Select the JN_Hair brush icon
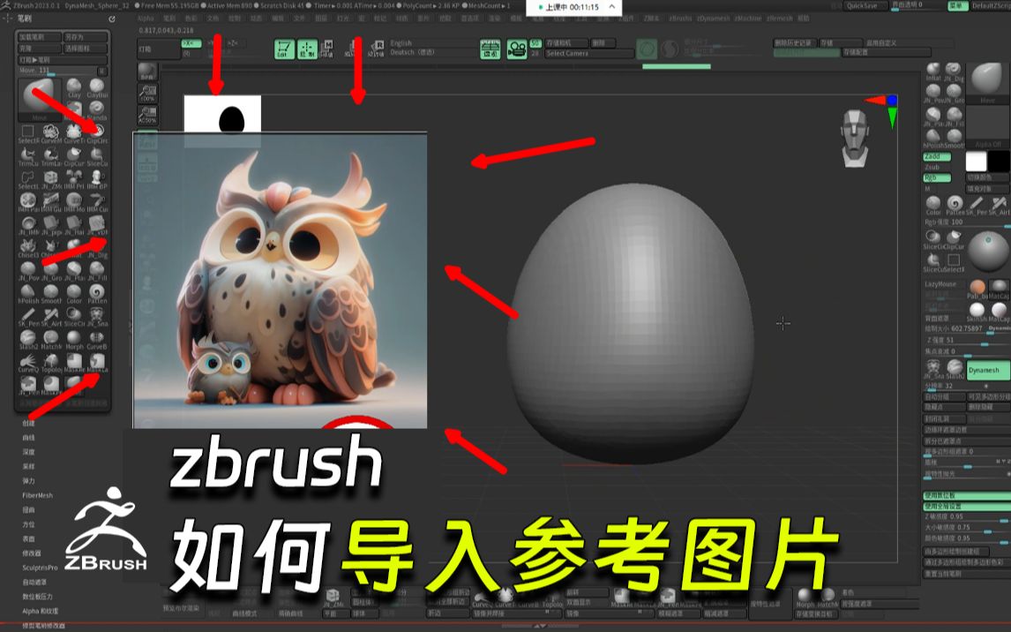Viewport: 1011px width, 632px height. coord(74,224)
